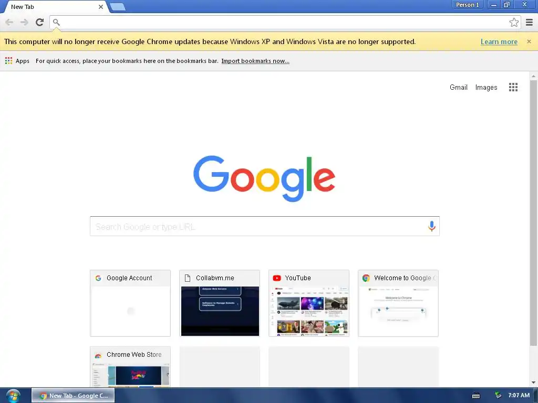Click the Chrome Web Store favicon

point(98,355)
